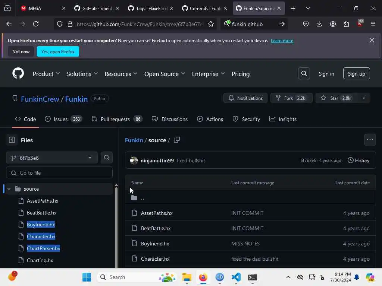Dismiss the Firefox restart notification bar
Screen dimensions: 382x286
[x=372, y=40]
